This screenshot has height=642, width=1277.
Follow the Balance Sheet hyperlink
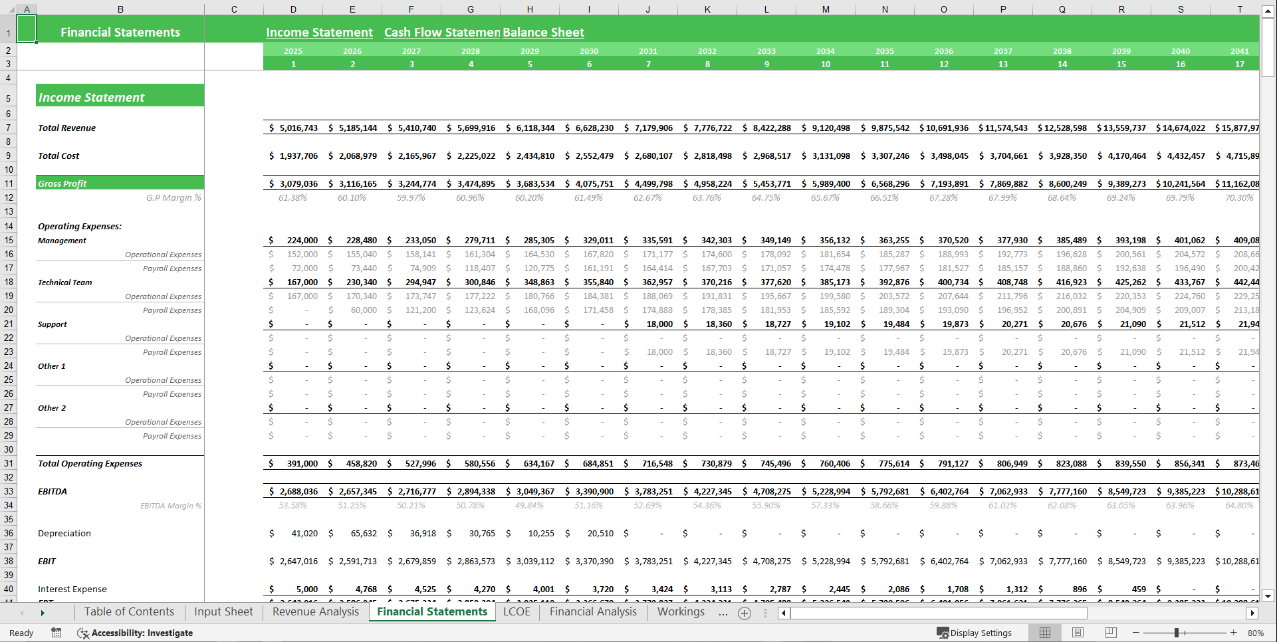543,32
